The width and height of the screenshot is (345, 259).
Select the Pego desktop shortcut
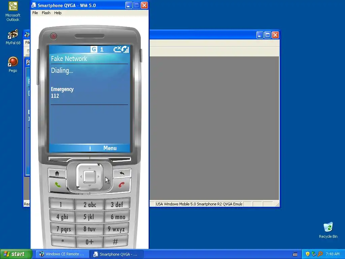point(13,64)
